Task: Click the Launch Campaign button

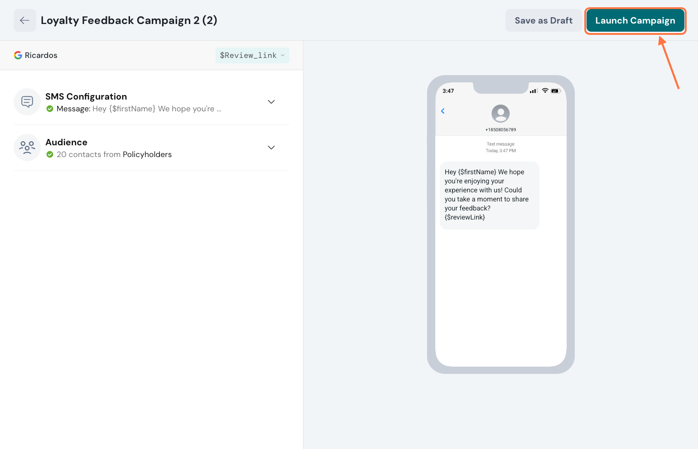Action: pos(635,20)
